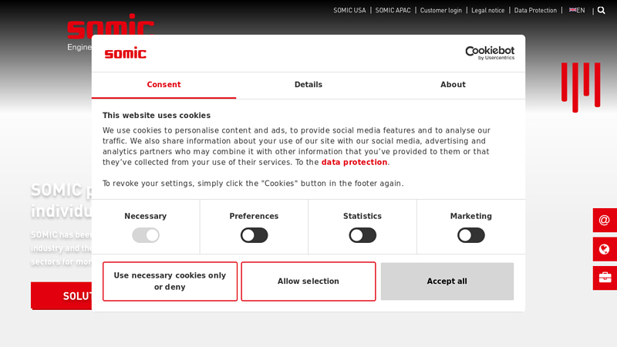Click Allow selection button
The width and height of the screenshot is (617, 347).
pos(308,281)
